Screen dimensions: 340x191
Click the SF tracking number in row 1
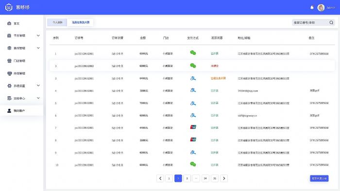click(x=319, y=53)
